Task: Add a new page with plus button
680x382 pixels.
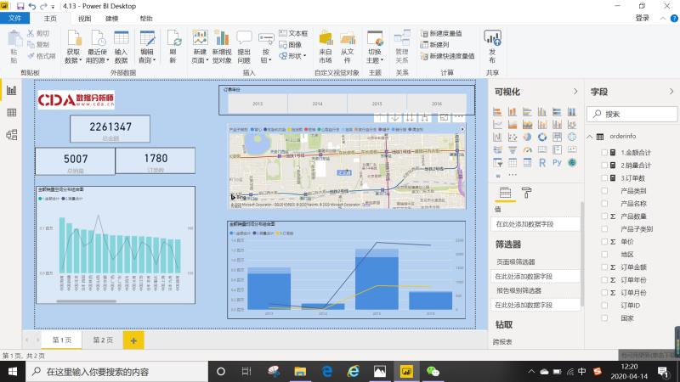Action: [x=133, y=340]
